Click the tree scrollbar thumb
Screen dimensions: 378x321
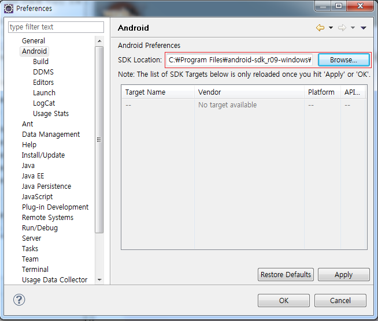pyautogui.click(x=99, y=140)
